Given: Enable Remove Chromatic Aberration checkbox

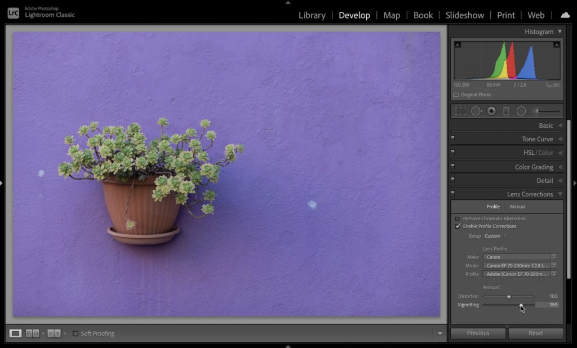Looking at the screenshot, I should click(458, 218).
